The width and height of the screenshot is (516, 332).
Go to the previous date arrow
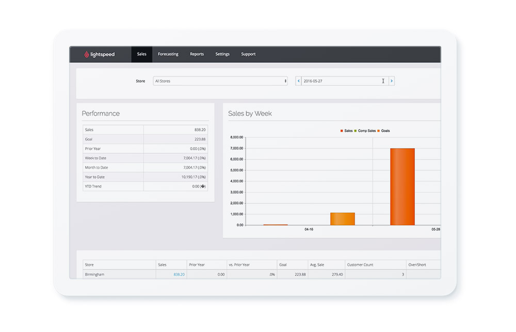(298, 81)
